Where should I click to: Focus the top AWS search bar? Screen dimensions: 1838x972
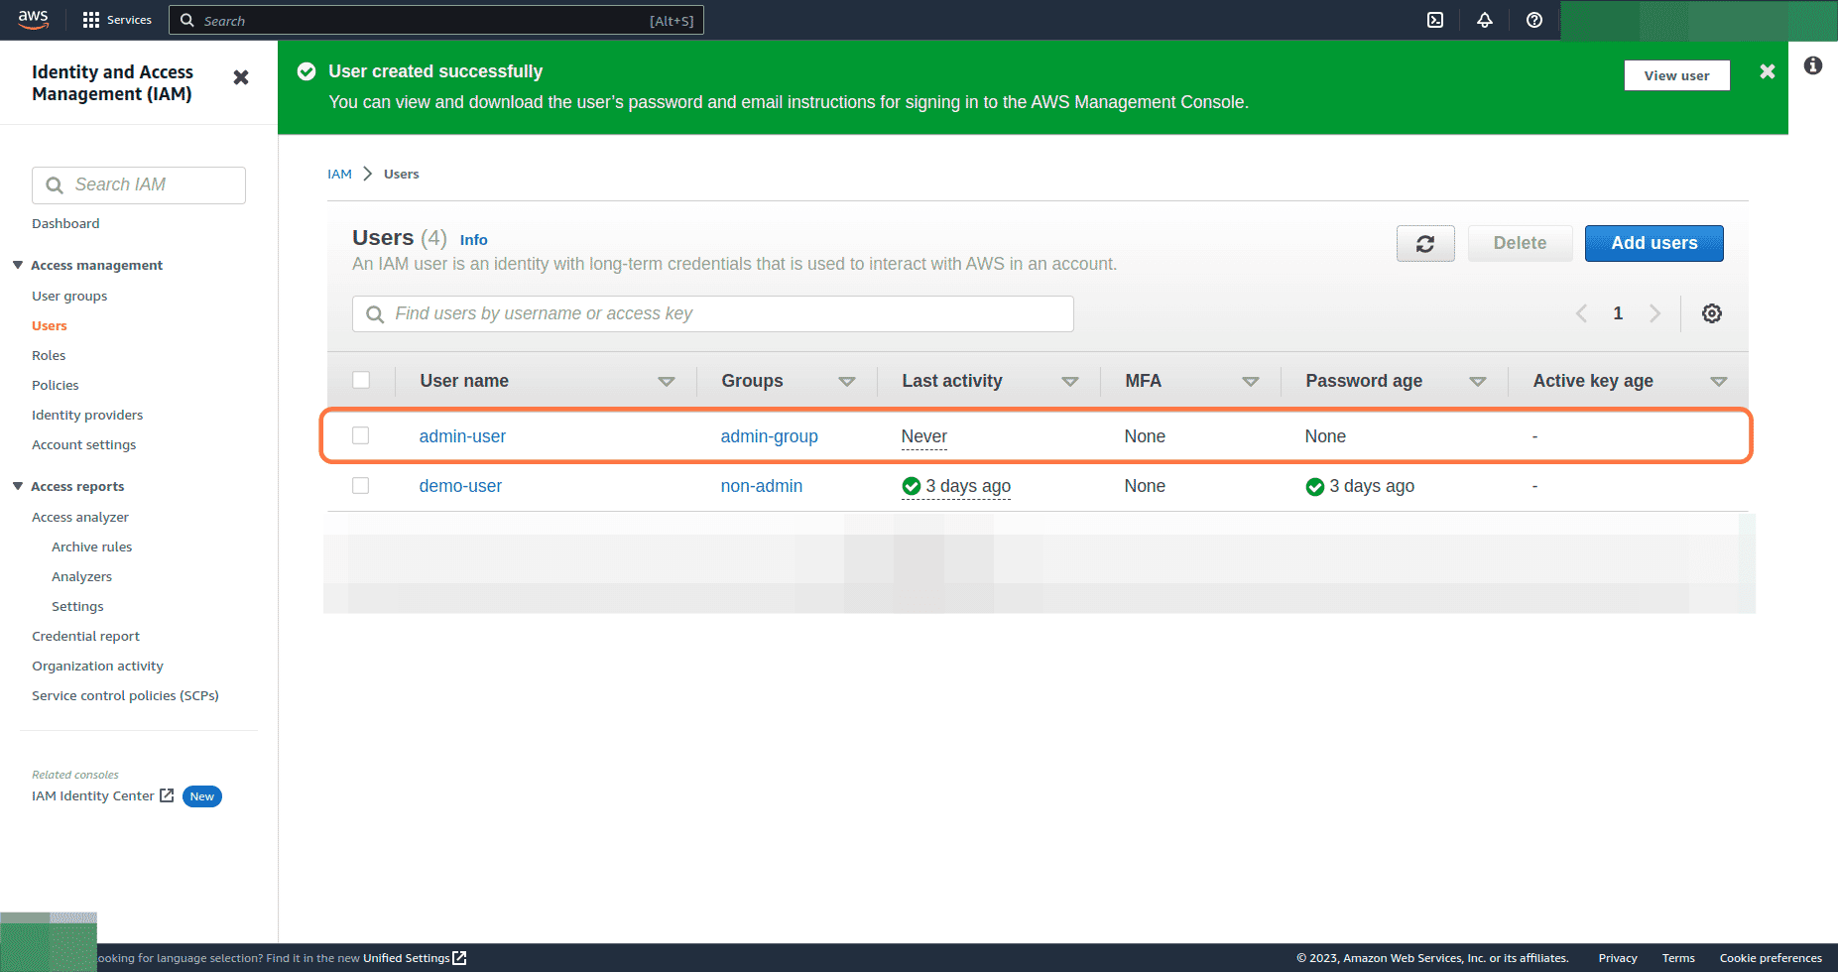click(436, 20)
